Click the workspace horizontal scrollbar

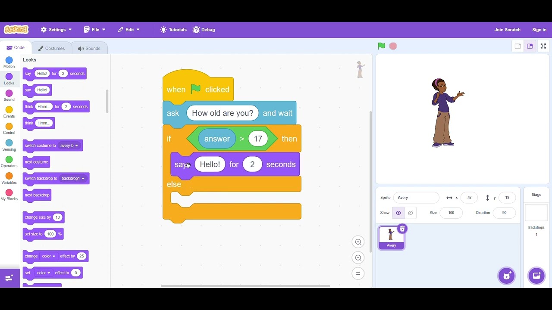(x=245, y=286)
